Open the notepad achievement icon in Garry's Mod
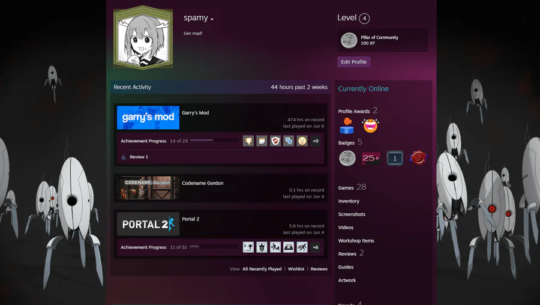The width and height of the screenshot is (540, 305). tap(262, 141)
